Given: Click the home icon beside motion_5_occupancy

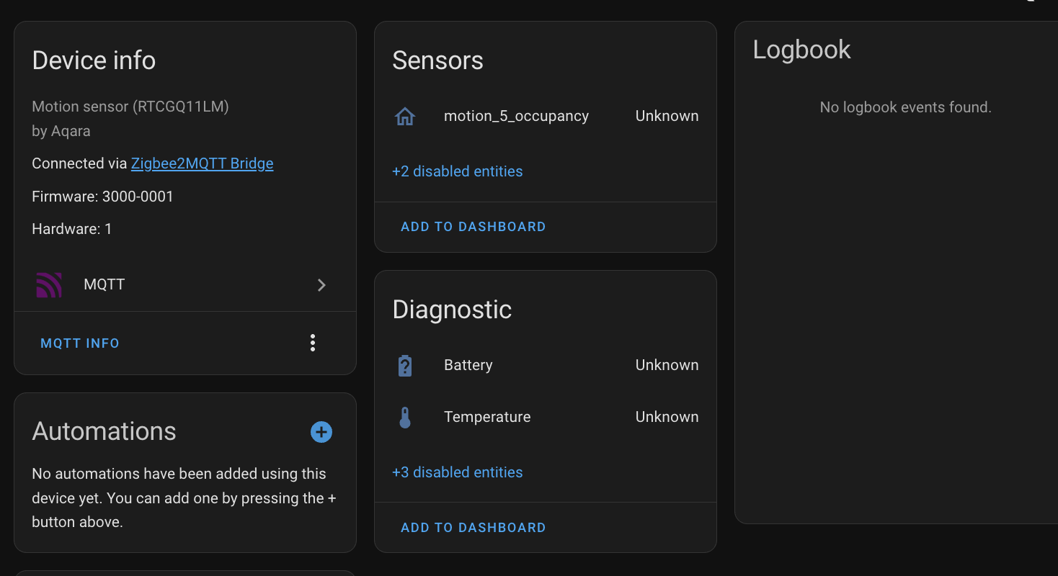Looking at the screenshot, I should (405, 115).
